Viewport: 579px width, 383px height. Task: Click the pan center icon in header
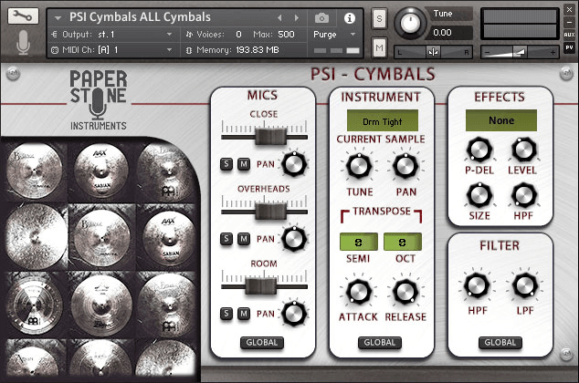pos(433,52)
